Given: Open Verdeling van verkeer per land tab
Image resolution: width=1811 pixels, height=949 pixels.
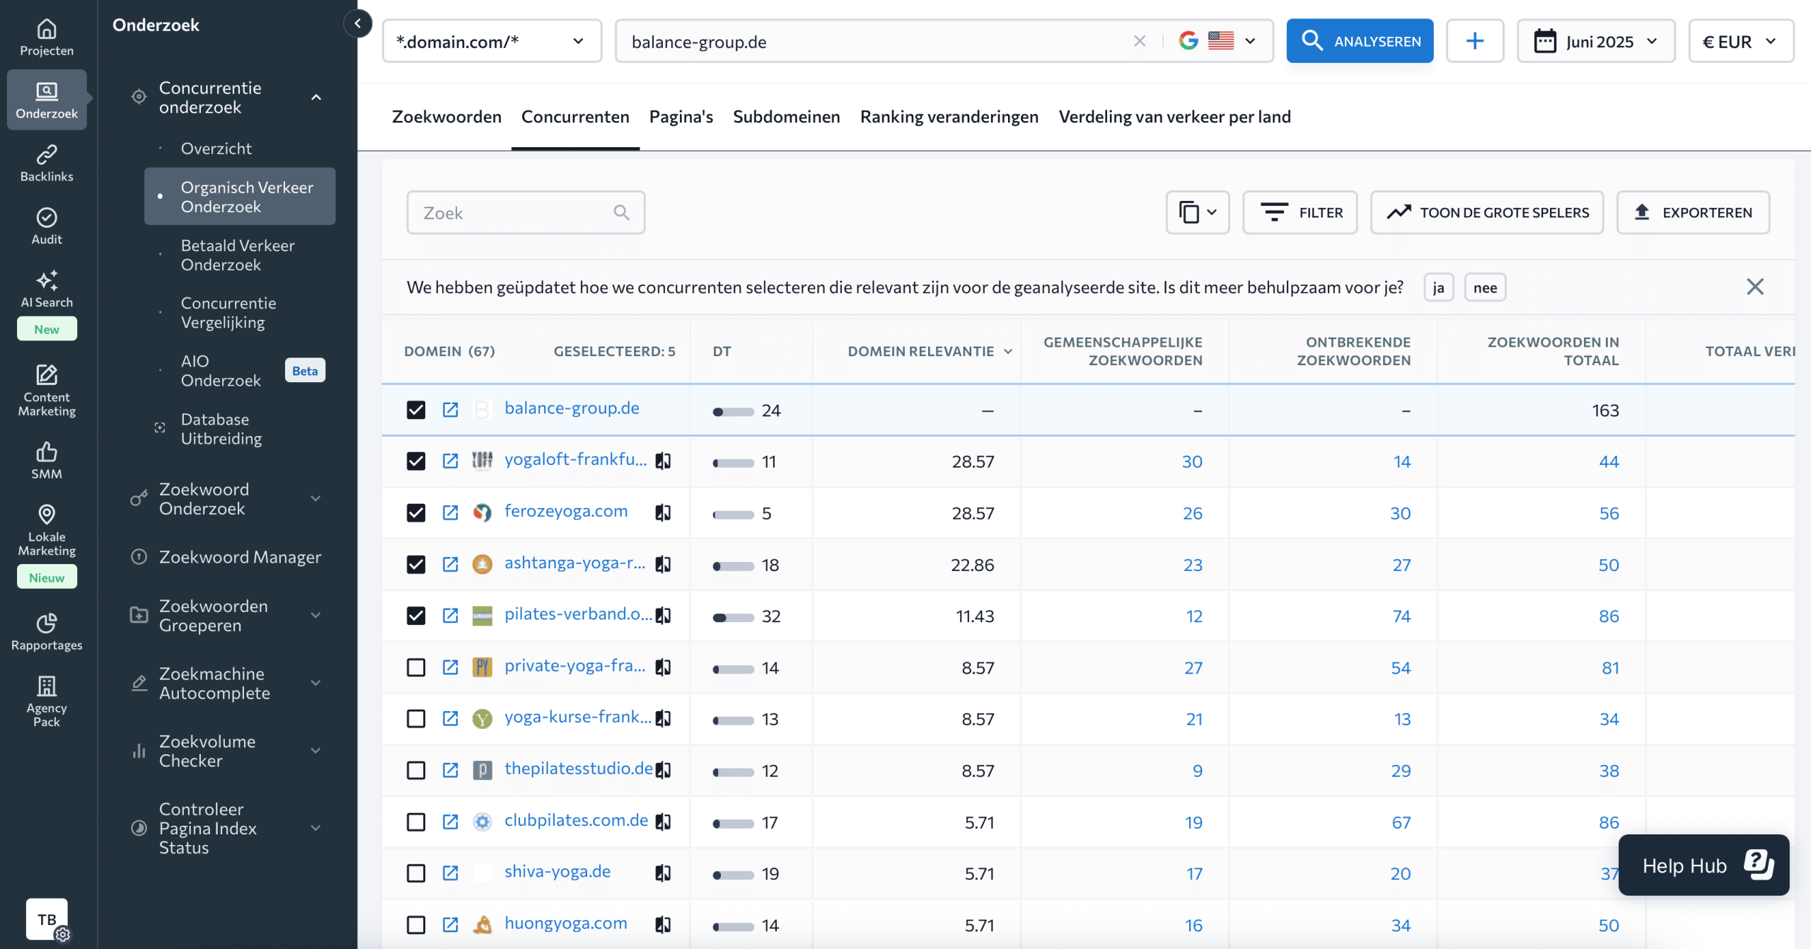Looking at the screenshot, I should [x=1174, y=116].
